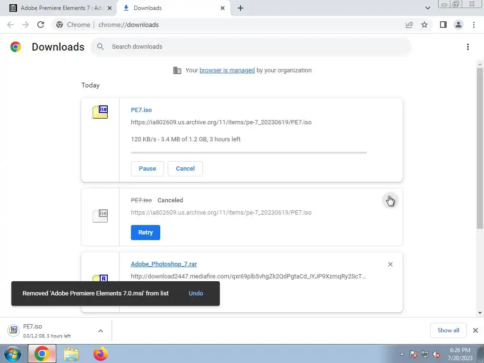Click the PE7.iso downloading file icon
Viewport: 484px width, 363px height.
(100, 112)
